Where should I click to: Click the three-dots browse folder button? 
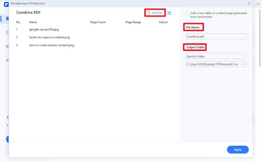point(244,64)
